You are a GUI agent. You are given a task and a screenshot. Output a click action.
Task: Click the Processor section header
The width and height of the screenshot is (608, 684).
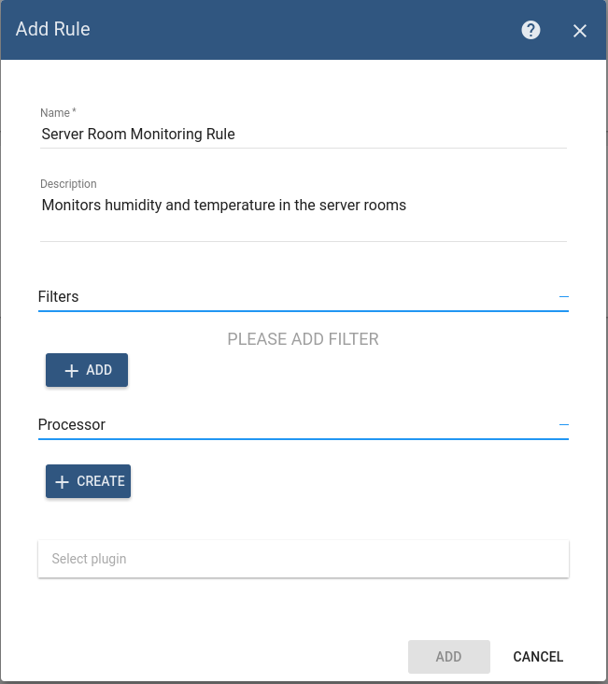click(72, 424)
